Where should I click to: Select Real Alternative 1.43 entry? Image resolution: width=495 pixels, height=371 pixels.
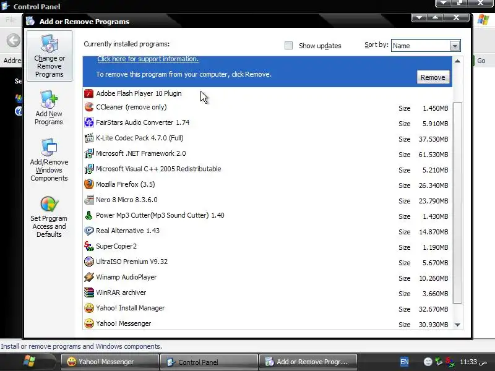[268, 231]
